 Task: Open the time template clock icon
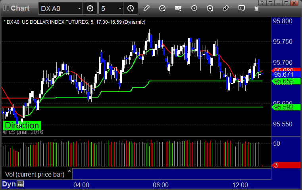pyautogui.click(x=131, y=8)
